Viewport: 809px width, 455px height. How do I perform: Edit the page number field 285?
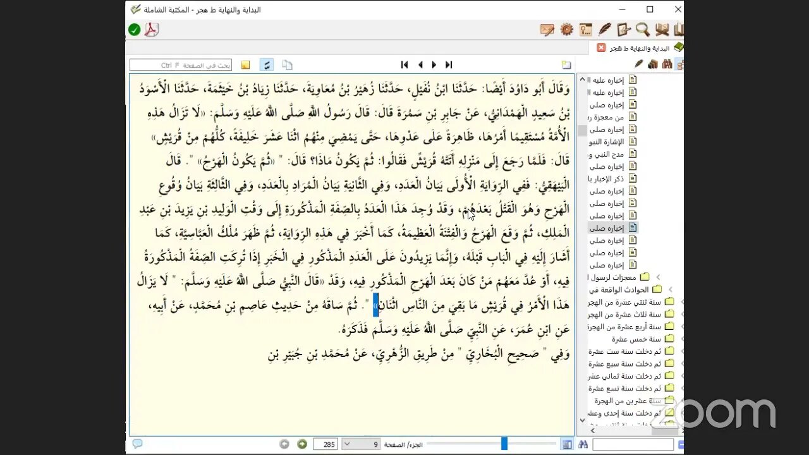click(325, 444)
